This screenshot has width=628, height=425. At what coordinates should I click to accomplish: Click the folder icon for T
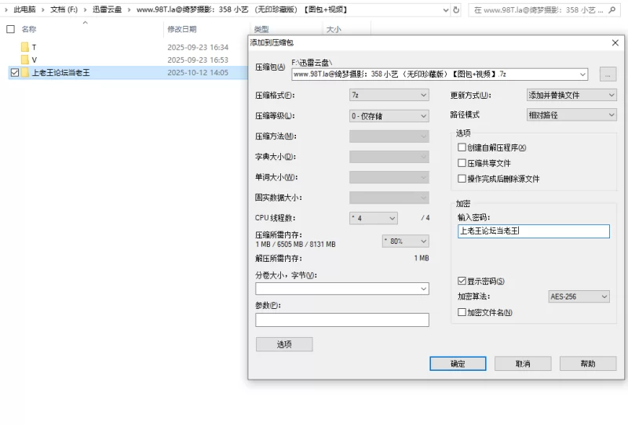click(25, 47)
